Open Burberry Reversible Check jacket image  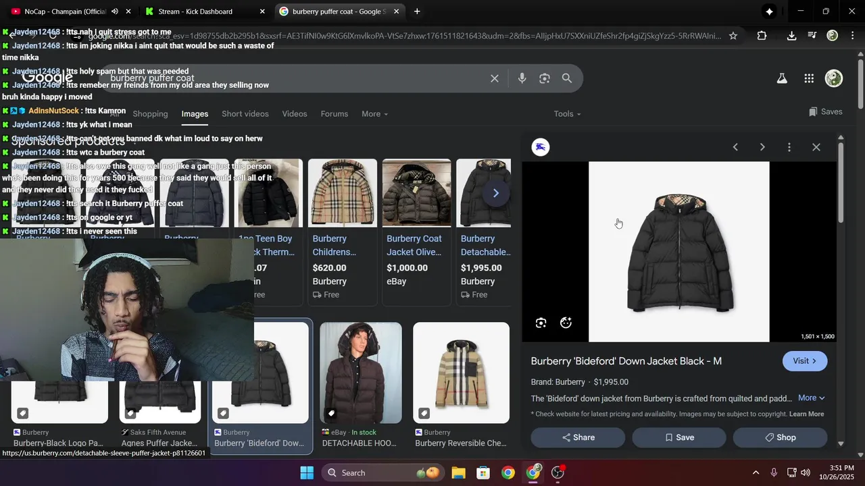461,373
